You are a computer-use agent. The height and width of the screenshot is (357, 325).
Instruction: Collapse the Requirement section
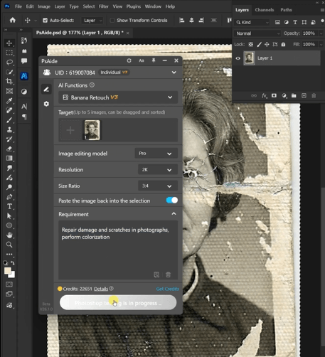click(x=174, y=214)
